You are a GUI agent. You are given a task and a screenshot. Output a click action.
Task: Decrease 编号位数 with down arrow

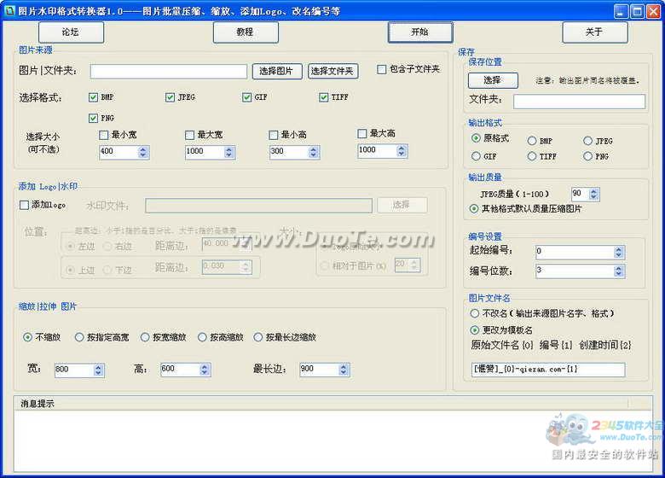pyautogui.click(x=619, y=274)
